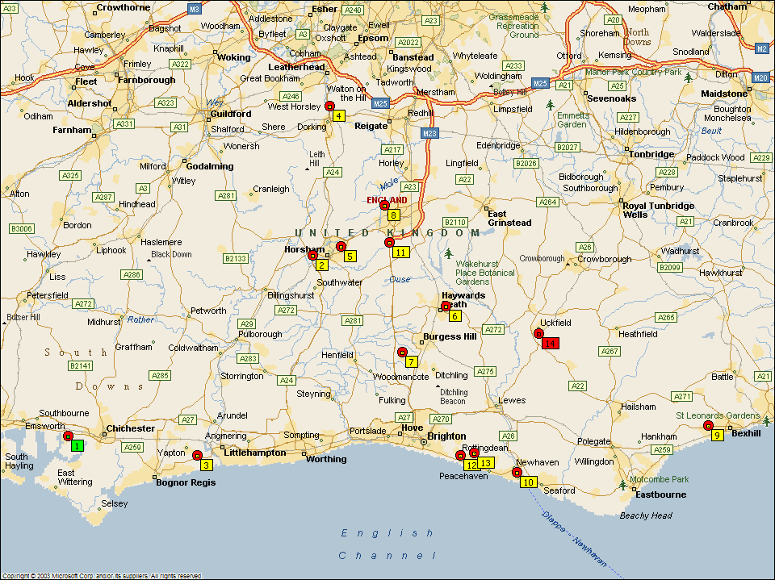Click the Wakehurst Place tree icon

tap(448, 253)
